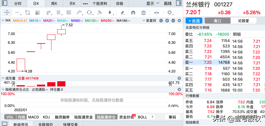265x126 pixels.
Task: Toggle the right sidebar panel icon
Action: point(179,3)
